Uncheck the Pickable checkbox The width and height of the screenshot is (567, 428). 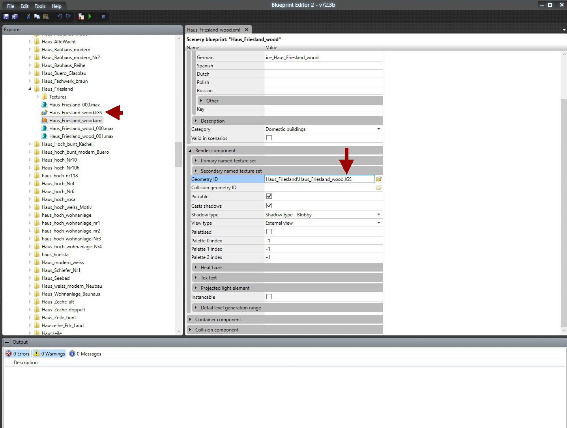coord(269,196)
